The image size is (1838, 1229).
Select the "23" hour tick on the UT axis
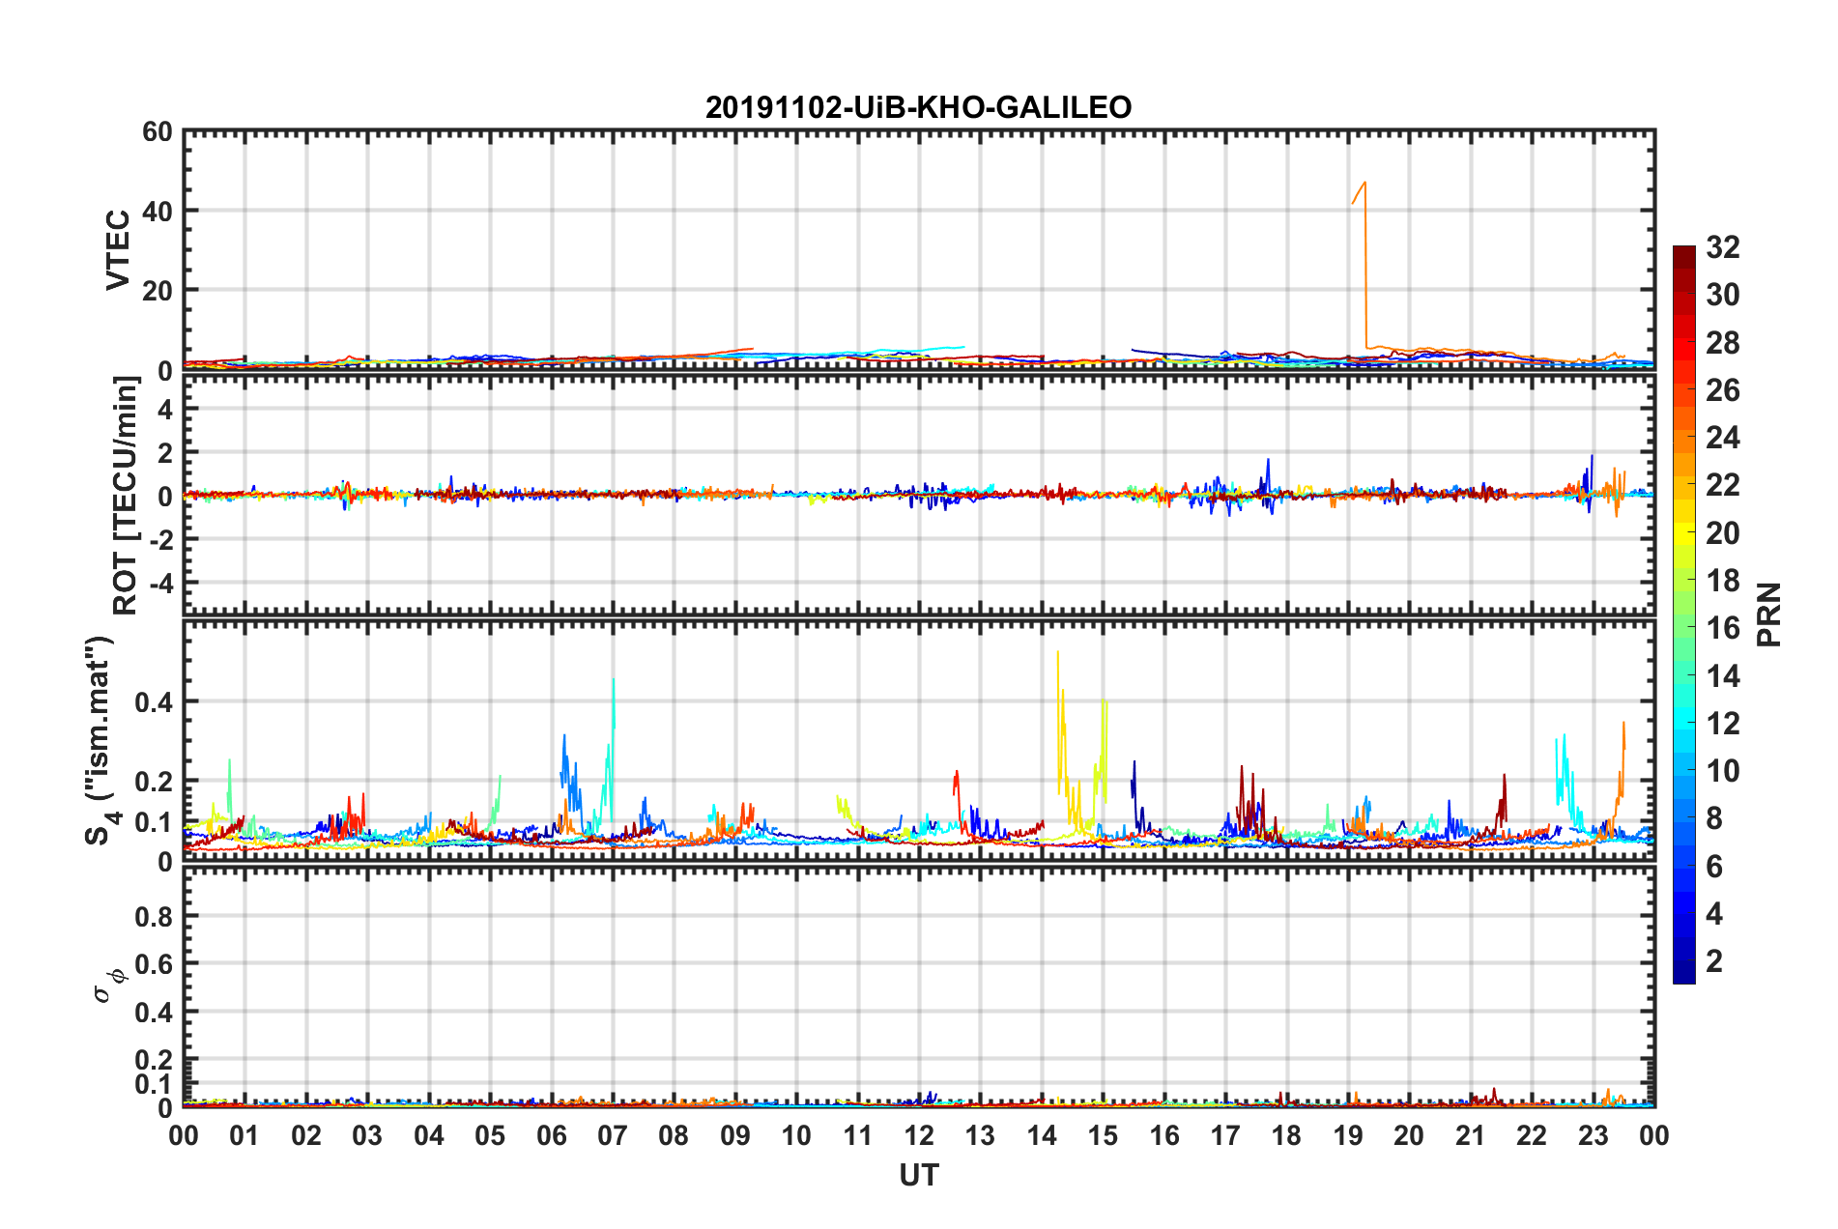(x=1594, y=1135)
